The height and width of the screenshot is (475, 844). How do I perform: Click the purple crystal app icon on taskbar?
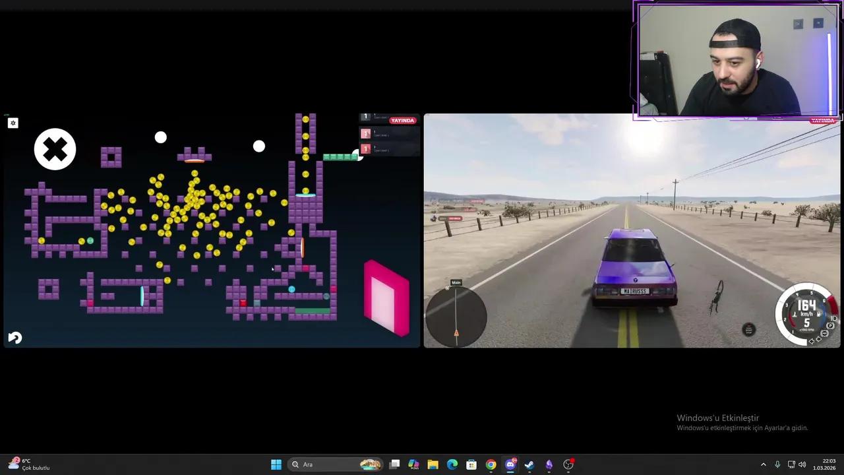[x=549, y=464]
